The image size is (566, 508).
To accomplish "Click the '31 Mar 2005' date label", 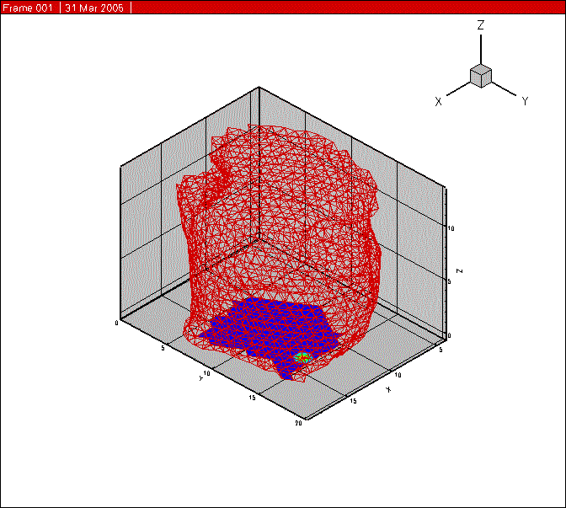I will point(95,7).
